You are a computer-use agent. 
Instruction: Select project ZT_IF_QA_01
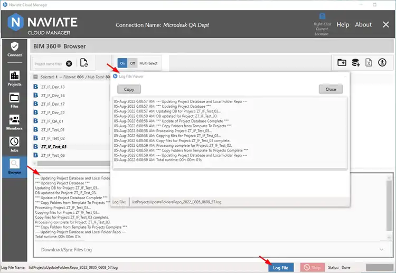coord(52,121)
